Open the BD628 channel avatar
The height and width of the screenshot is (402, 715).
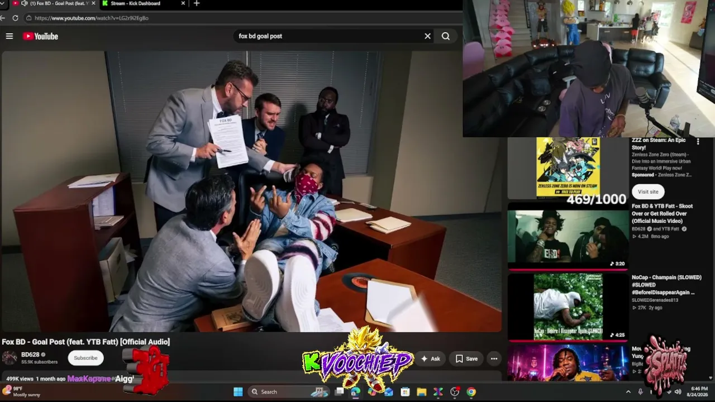[x=9, y=358]
